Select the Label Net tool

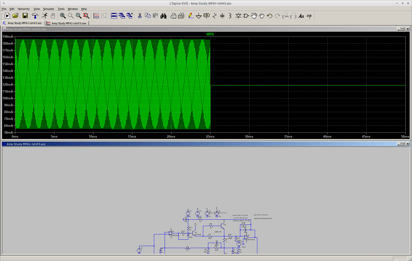207,16
